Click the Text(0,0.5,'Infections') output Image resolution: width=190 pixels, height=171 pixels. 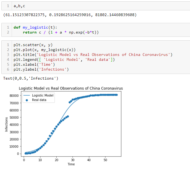coord(31,78)
